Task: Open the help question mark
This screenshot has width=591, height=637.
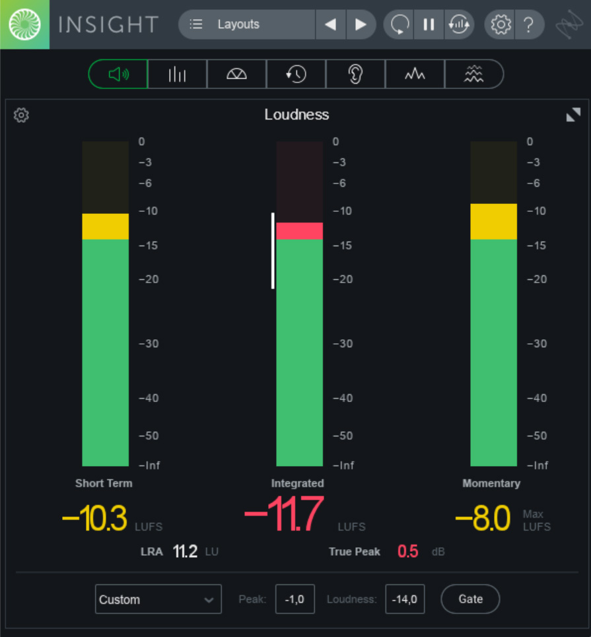Action: (529, 24)
